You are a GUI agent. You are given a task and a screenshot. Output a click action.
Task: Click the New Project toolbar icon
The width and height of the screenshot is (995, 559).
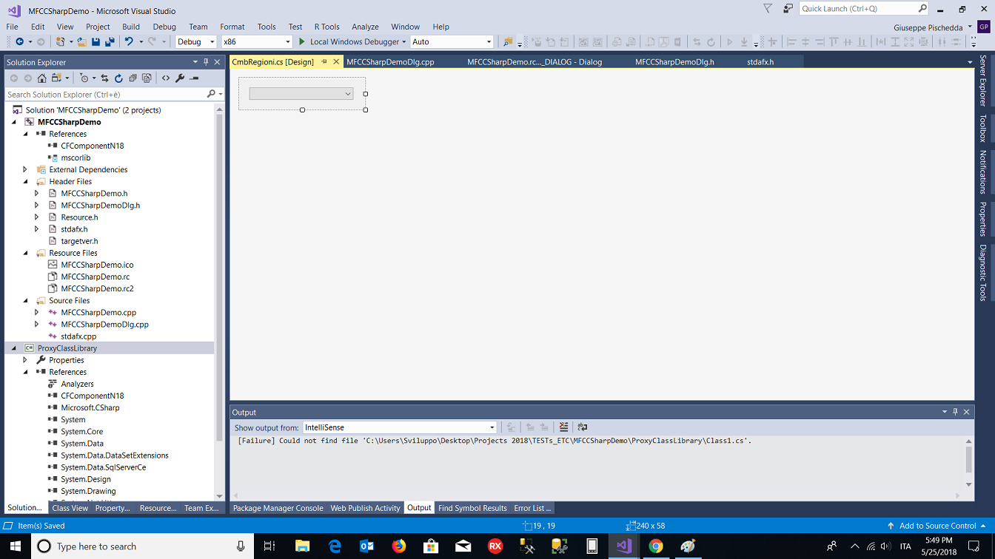click(61, 42)
